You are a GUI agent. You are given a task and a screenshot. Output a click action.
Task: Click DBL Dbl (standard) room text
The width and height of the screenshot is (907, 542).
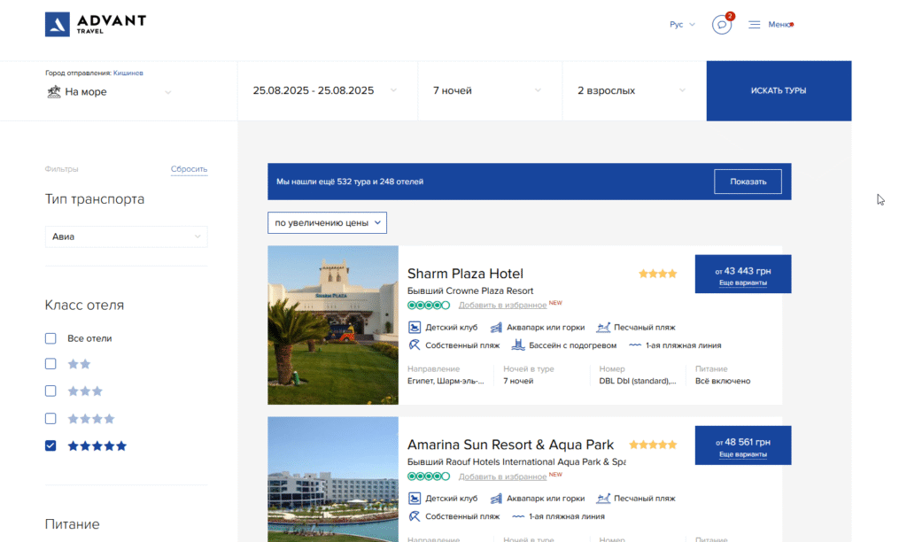pos(638,381)
